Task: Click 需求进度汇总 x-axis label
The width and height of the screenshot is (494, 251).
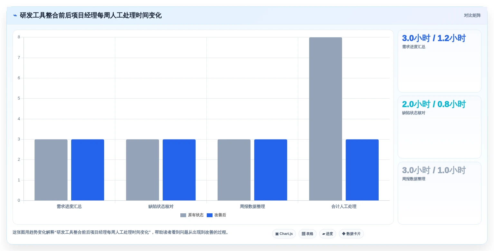Action: [x=69, y=207]
